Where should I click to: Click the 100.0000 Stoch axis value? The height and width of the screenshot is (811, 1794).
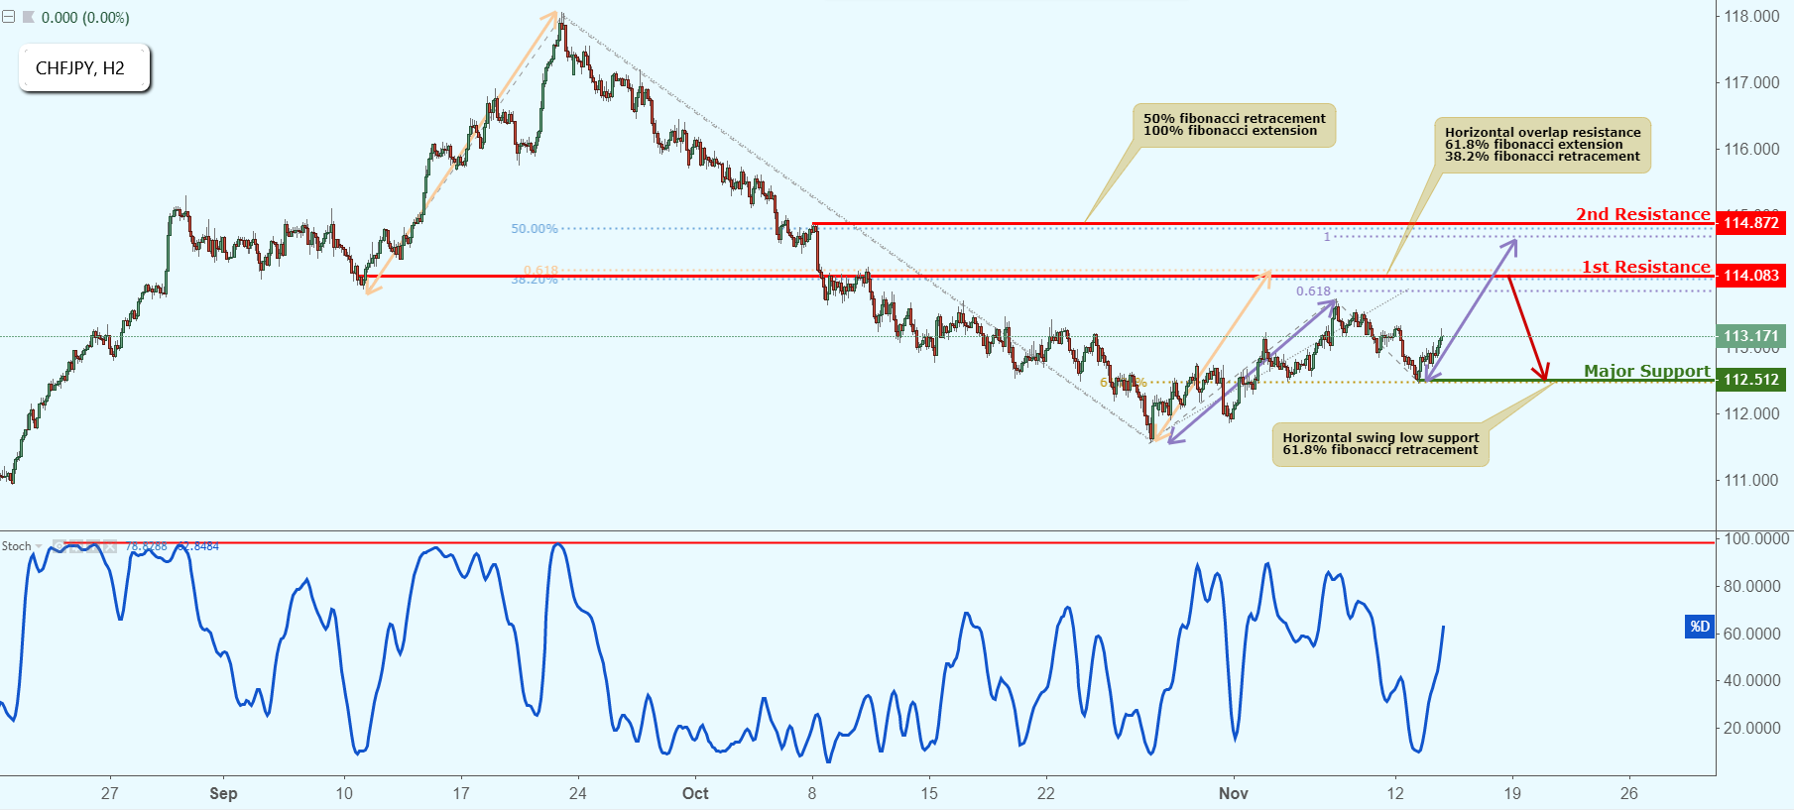point(1755,539)
